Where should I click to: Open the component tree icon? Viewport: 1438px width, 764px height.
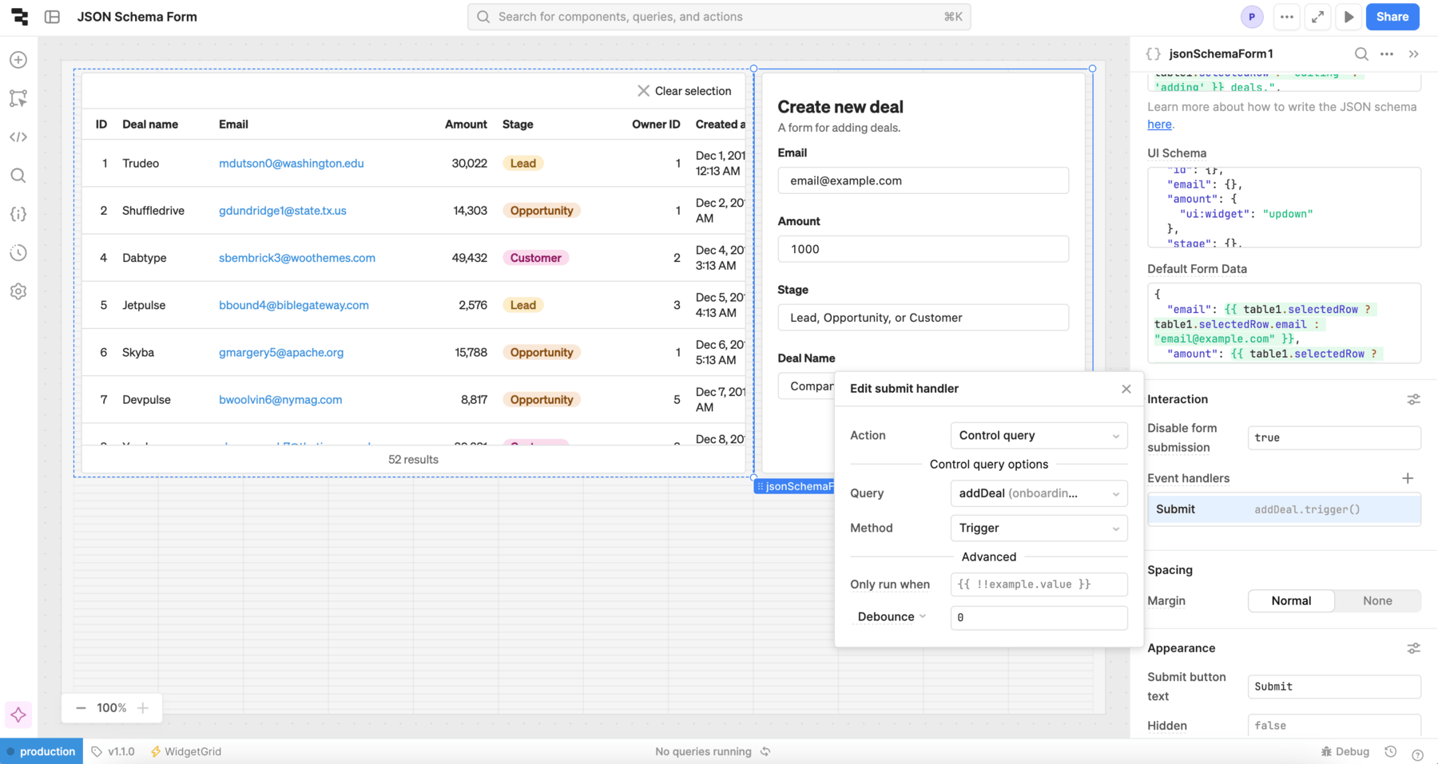(18, 98)
